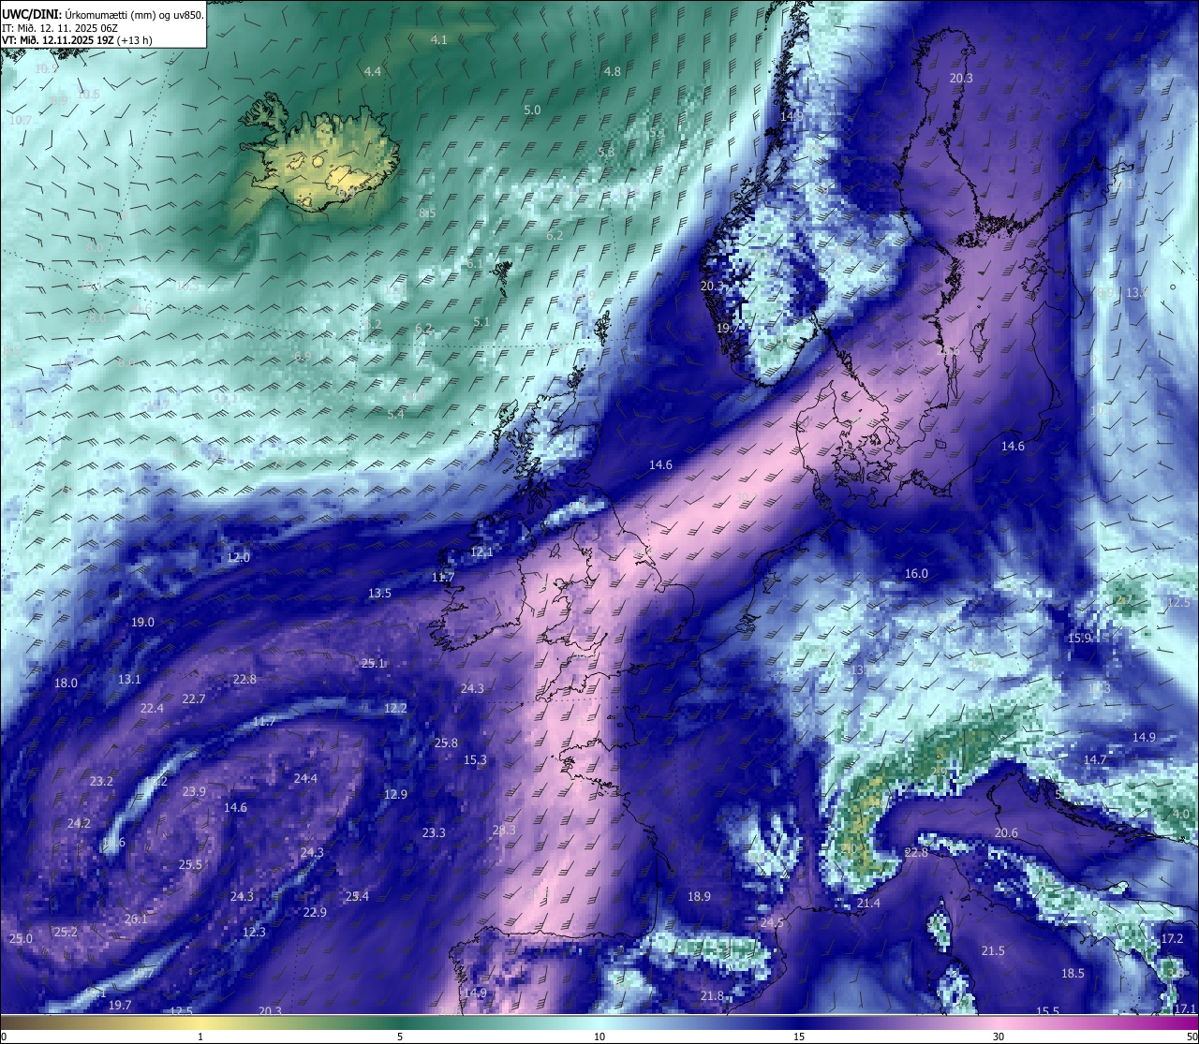Click the 50 tick on the color scale

1192,1037
